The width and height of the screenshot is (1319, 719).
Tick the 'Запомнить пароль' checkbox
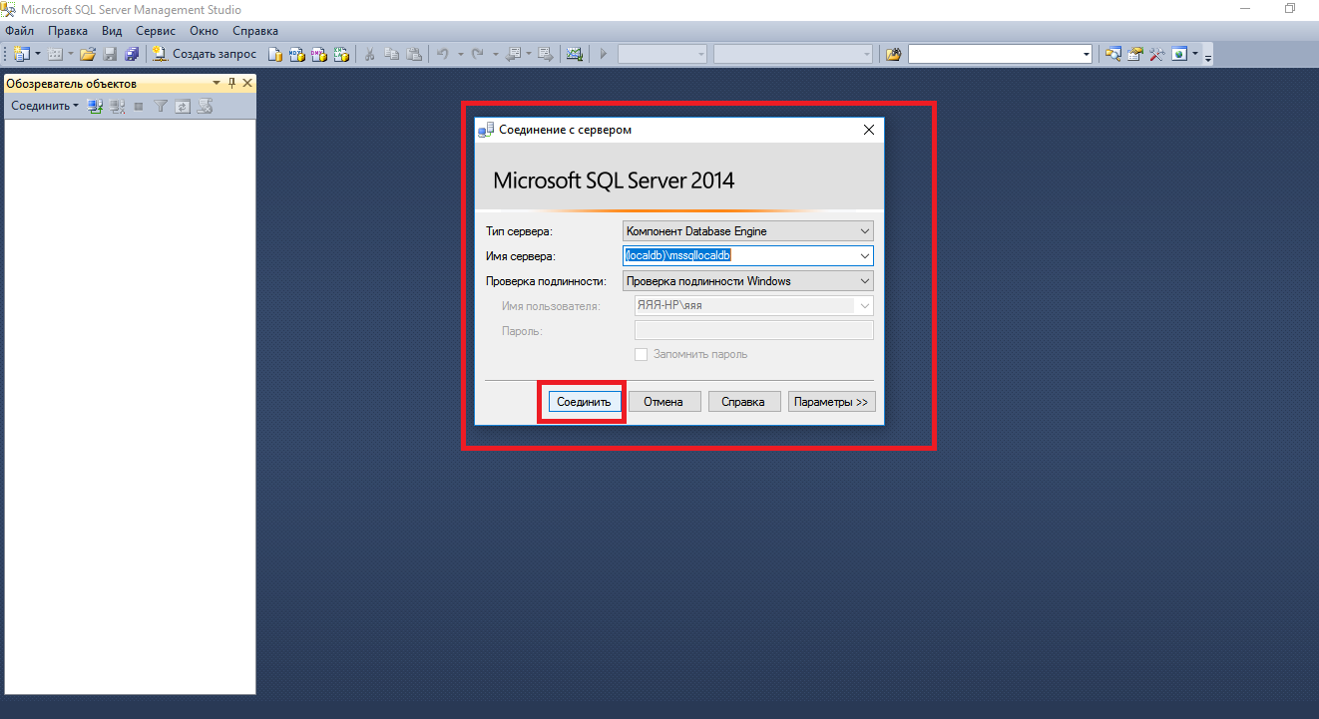coord(642,354)
